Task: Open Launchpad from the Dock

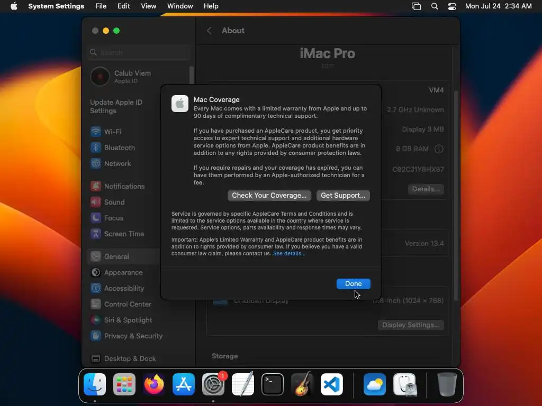Action: pos(124,384)
